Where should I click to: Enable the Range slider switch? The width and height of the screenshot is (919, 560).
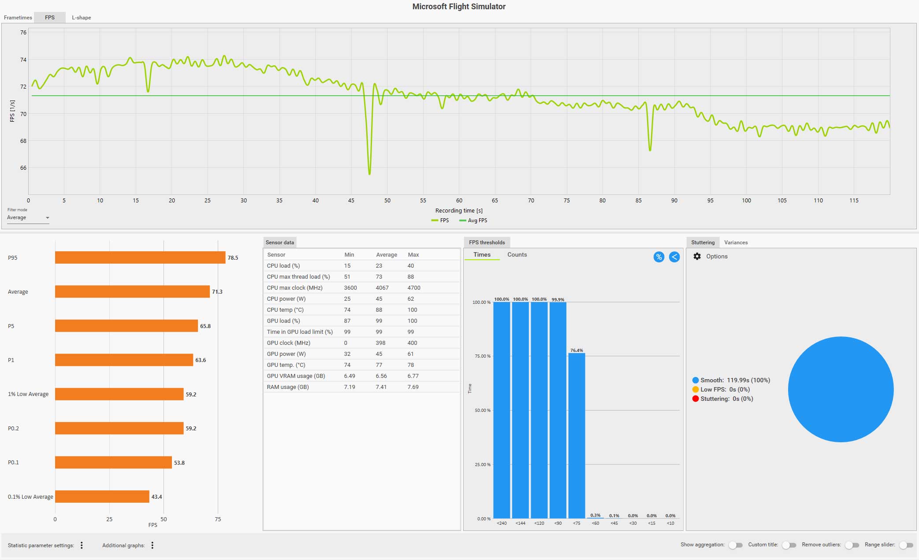(x=906, y=545)
